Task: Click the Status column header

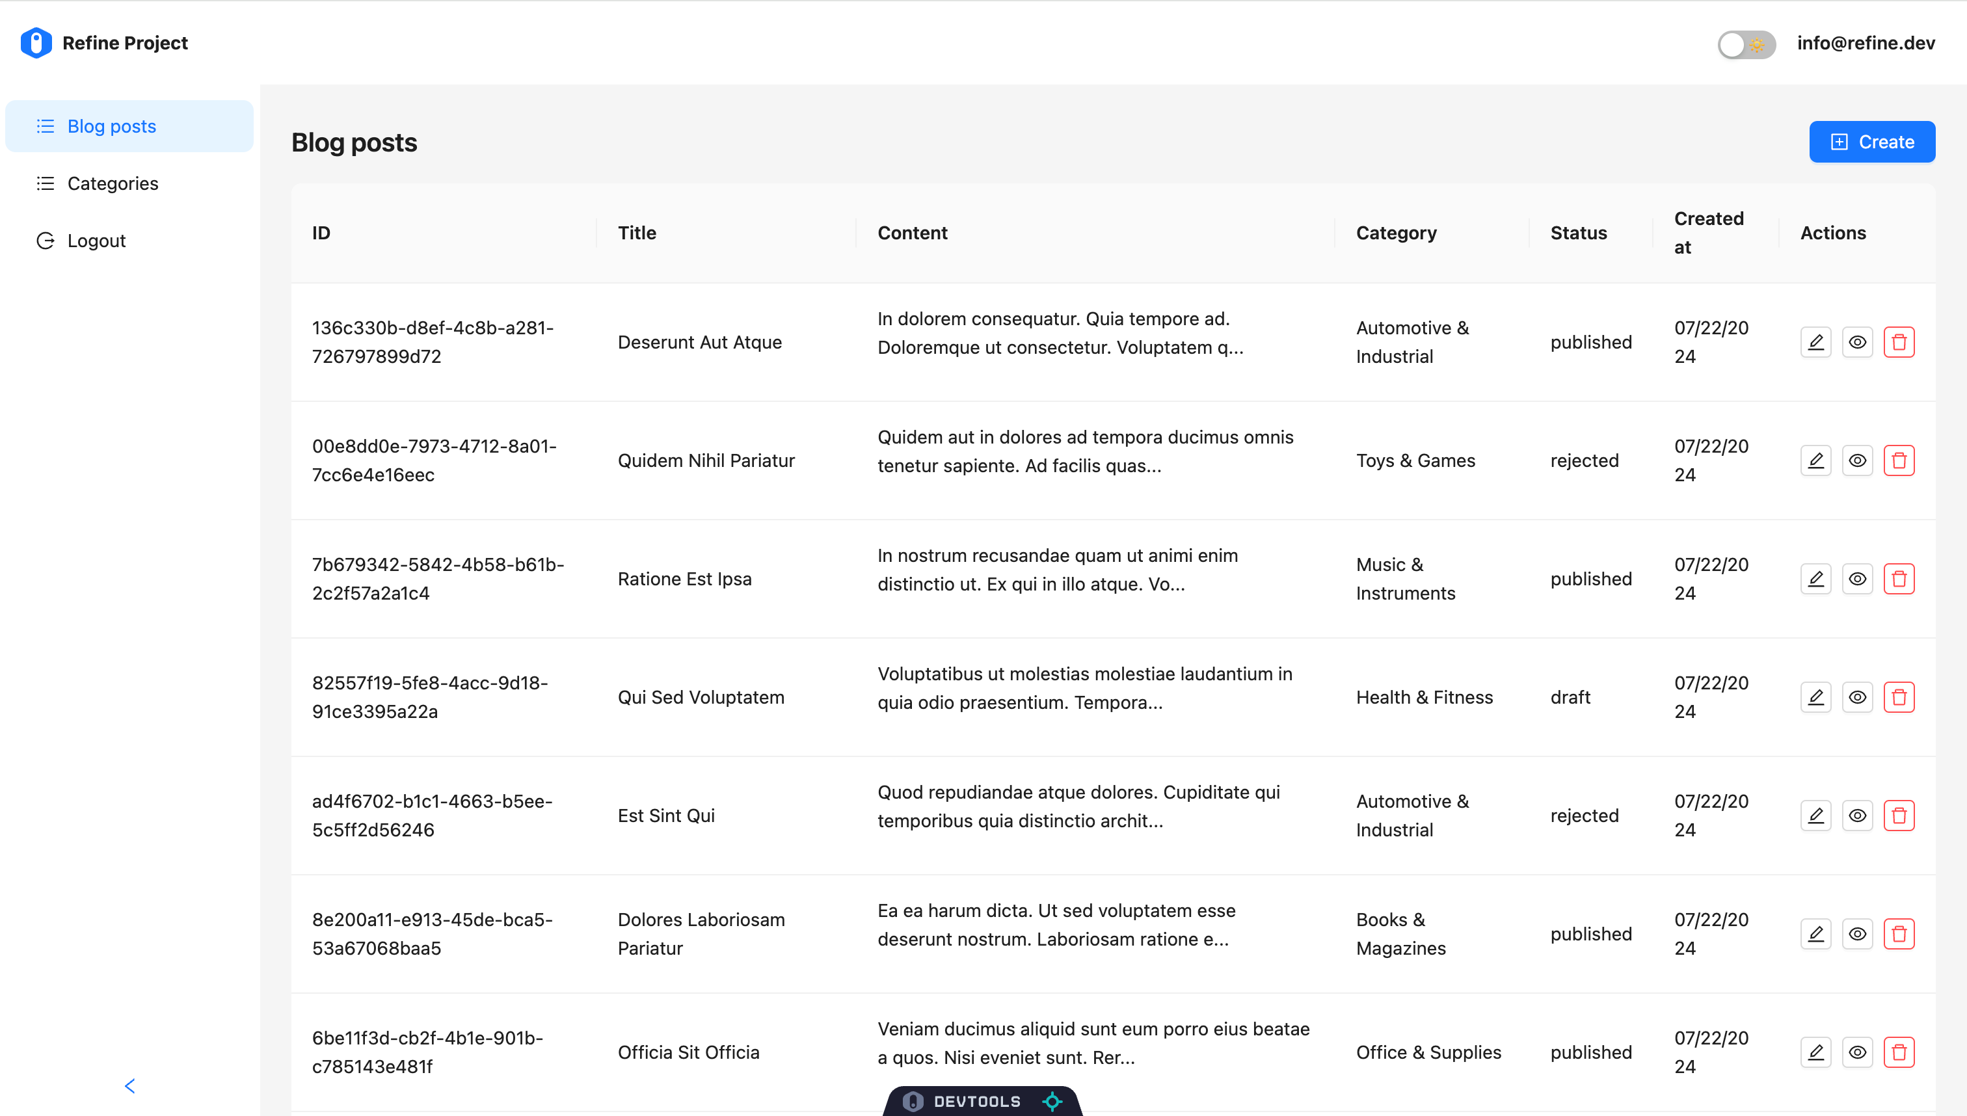Action: tap(1590, 233)
